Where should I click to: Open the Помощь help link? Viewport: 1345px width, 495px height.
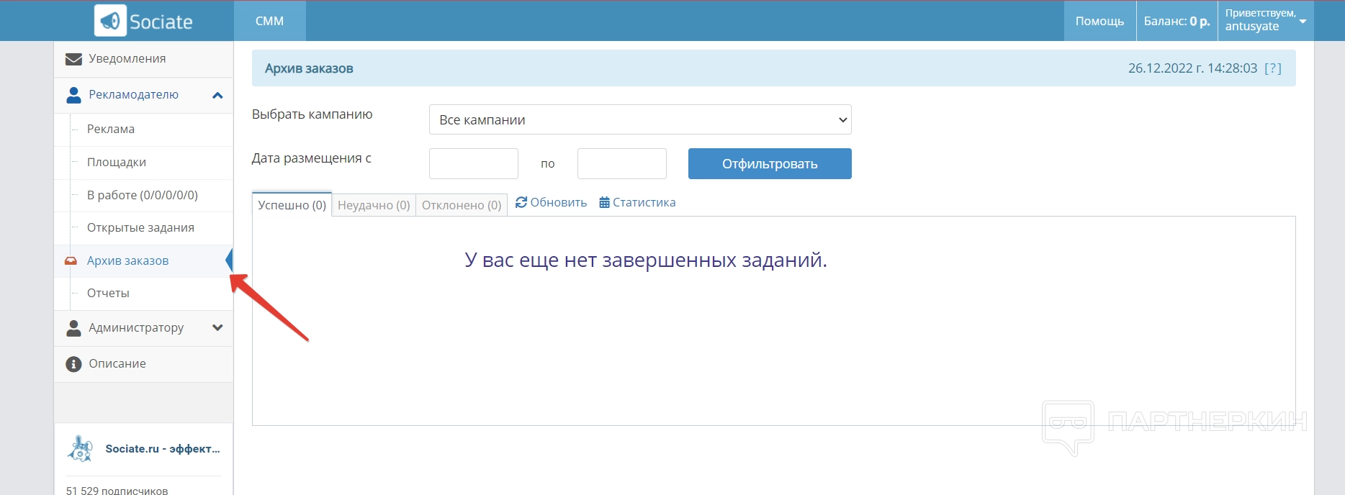coord(1099,21)
